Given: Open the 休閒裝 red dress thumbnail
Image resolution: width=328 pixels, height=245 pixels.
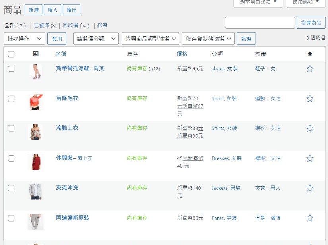Looking at the screenshot, I should 35,162.
